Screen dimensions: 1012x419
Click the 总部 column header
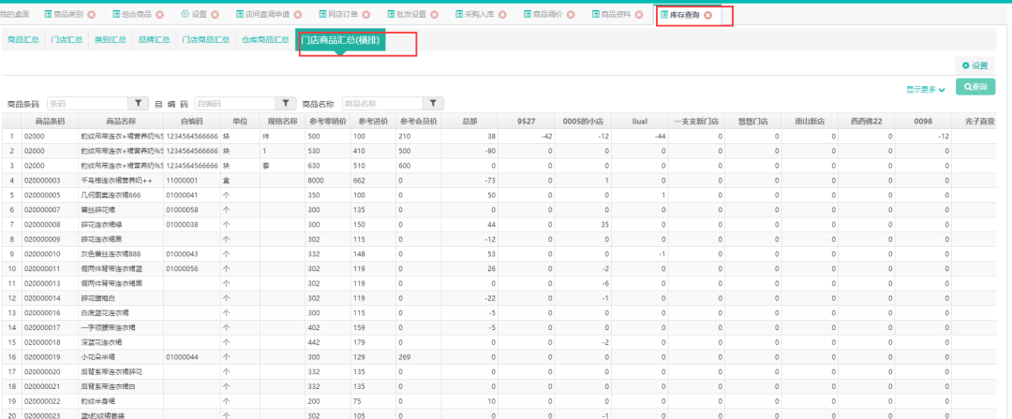pyautogui.click(x=469, y=121)
